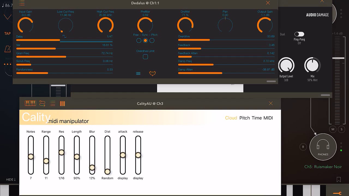Click the Ch5: Ruismaker Noir label
349x196 pixels.
pos(323,167)
